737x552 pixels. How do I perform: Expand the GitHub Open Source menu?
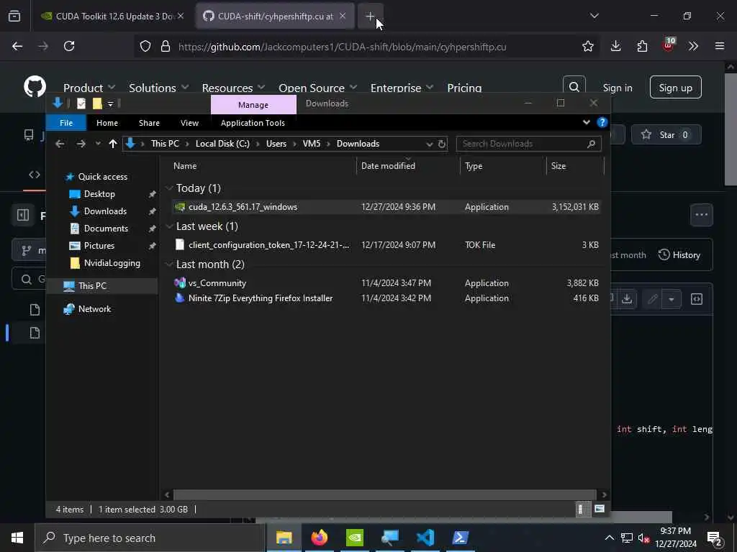click(317, 88)
